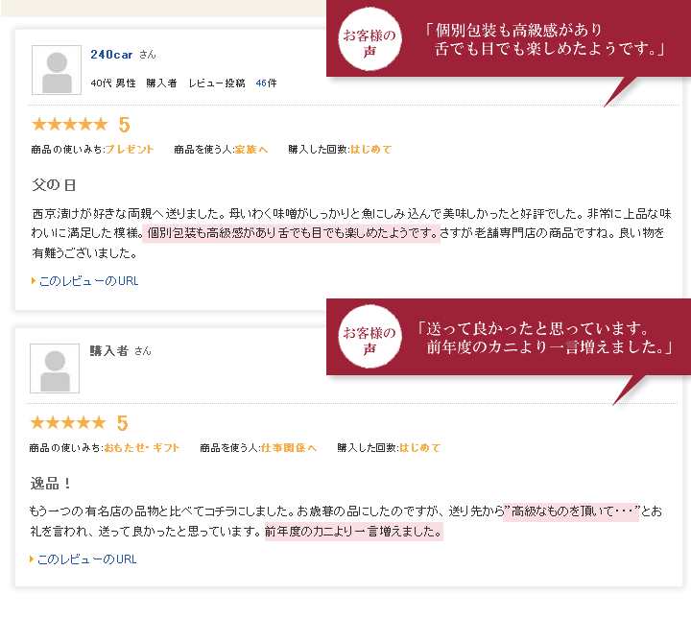Click 240car's profile avatar image
The image size is (691, 618).
57,70
